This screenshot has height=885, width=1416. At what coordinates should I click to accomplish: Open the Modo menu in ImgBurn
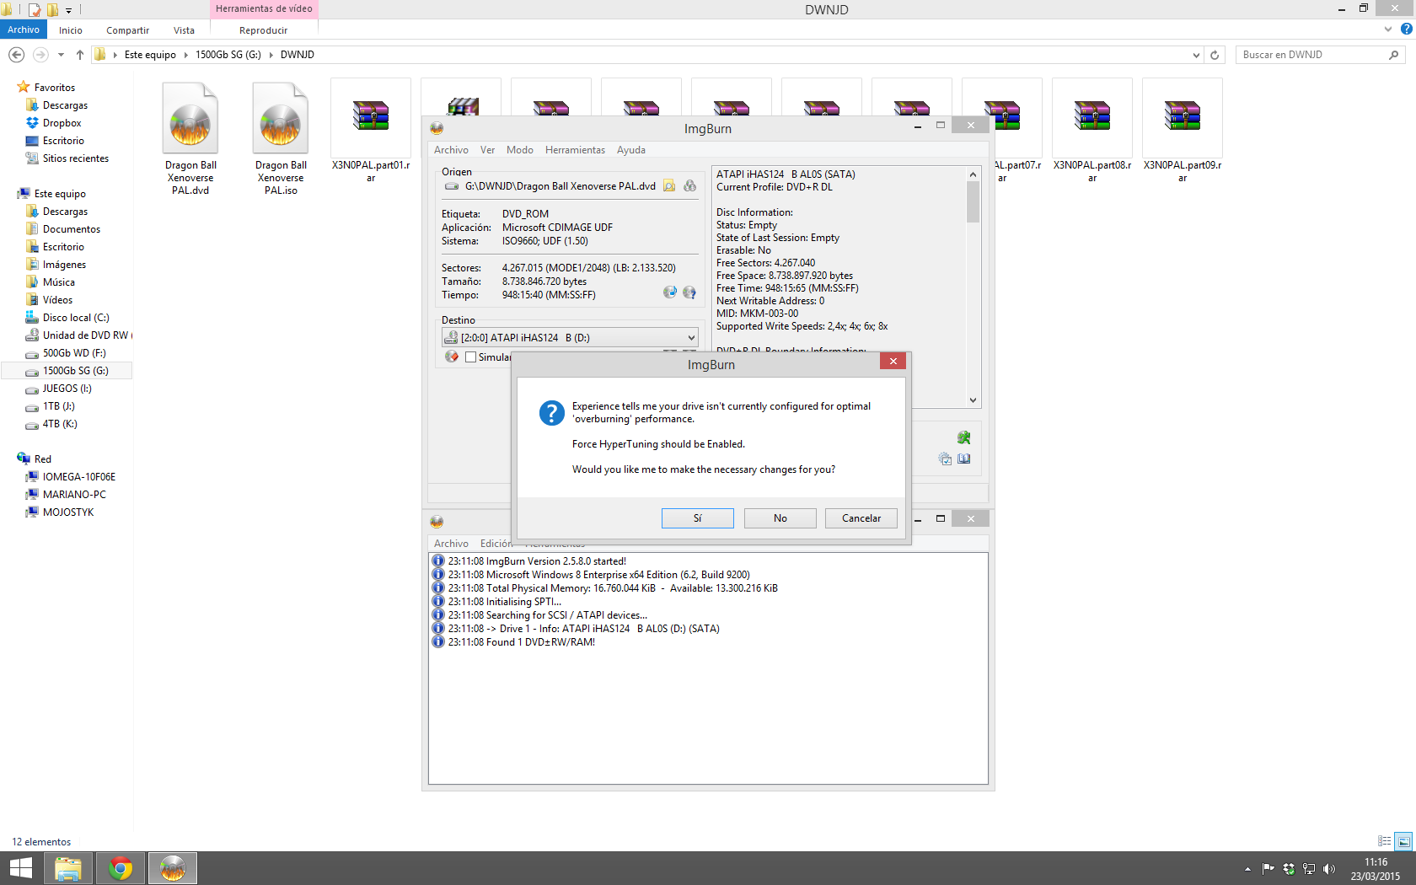pos(519,150)
